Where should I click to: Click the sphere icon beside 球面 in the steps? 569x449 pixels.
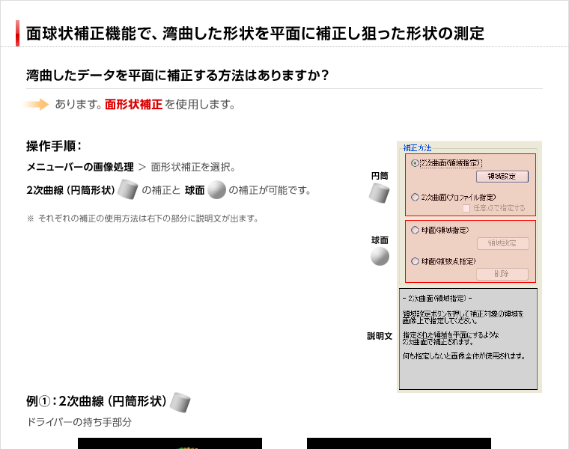tap(216, 190)
